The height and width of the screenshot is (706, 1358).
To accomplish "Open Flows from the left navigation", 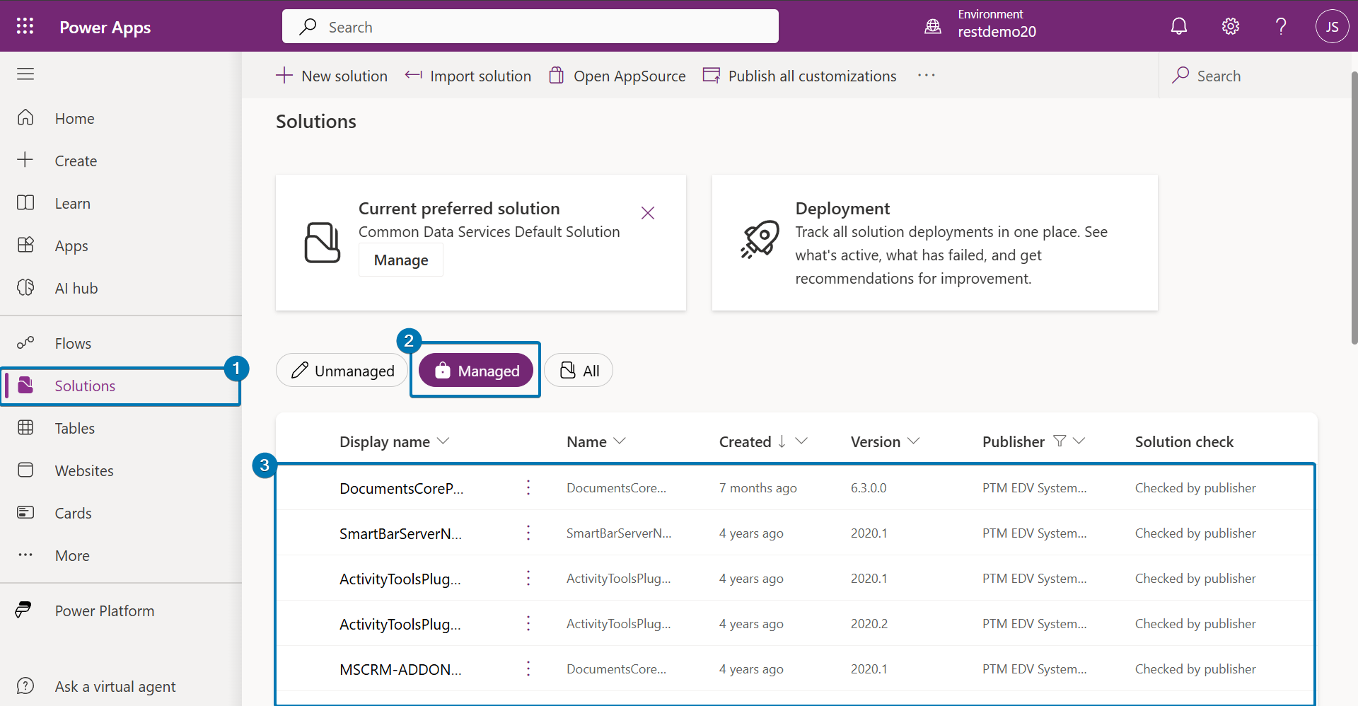I will click(73, 343).
